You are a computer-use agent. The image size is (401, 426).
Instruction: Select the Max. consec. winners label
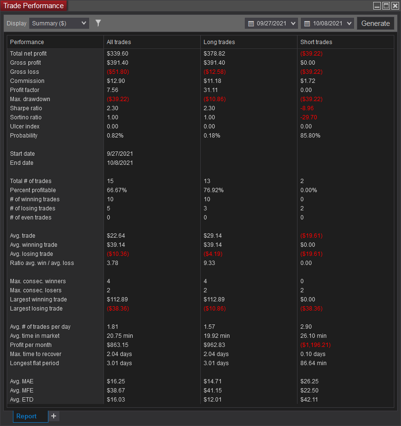(38, 281)
